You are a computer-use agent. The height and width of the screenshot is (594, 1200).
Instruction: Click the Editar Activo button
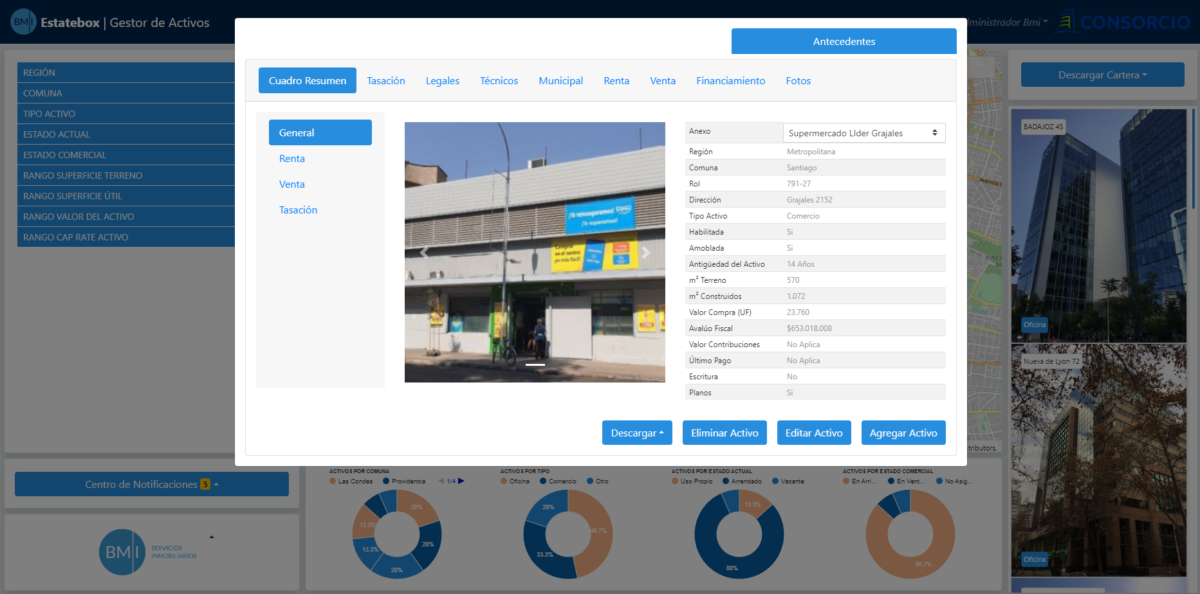[814, 433]
